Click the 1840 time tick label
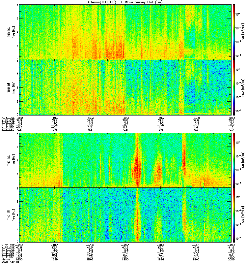This screenshot has width=247, height=264. tap(90, 259)
